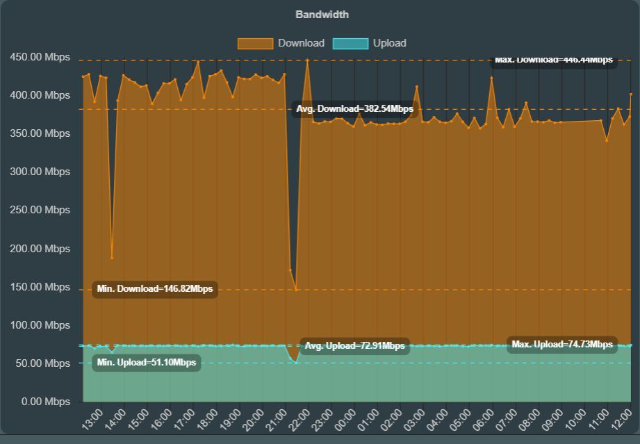Viewport: 640px width, 444px height.
Task: Select the 13:00 time axis label
Action: (94, 420)
